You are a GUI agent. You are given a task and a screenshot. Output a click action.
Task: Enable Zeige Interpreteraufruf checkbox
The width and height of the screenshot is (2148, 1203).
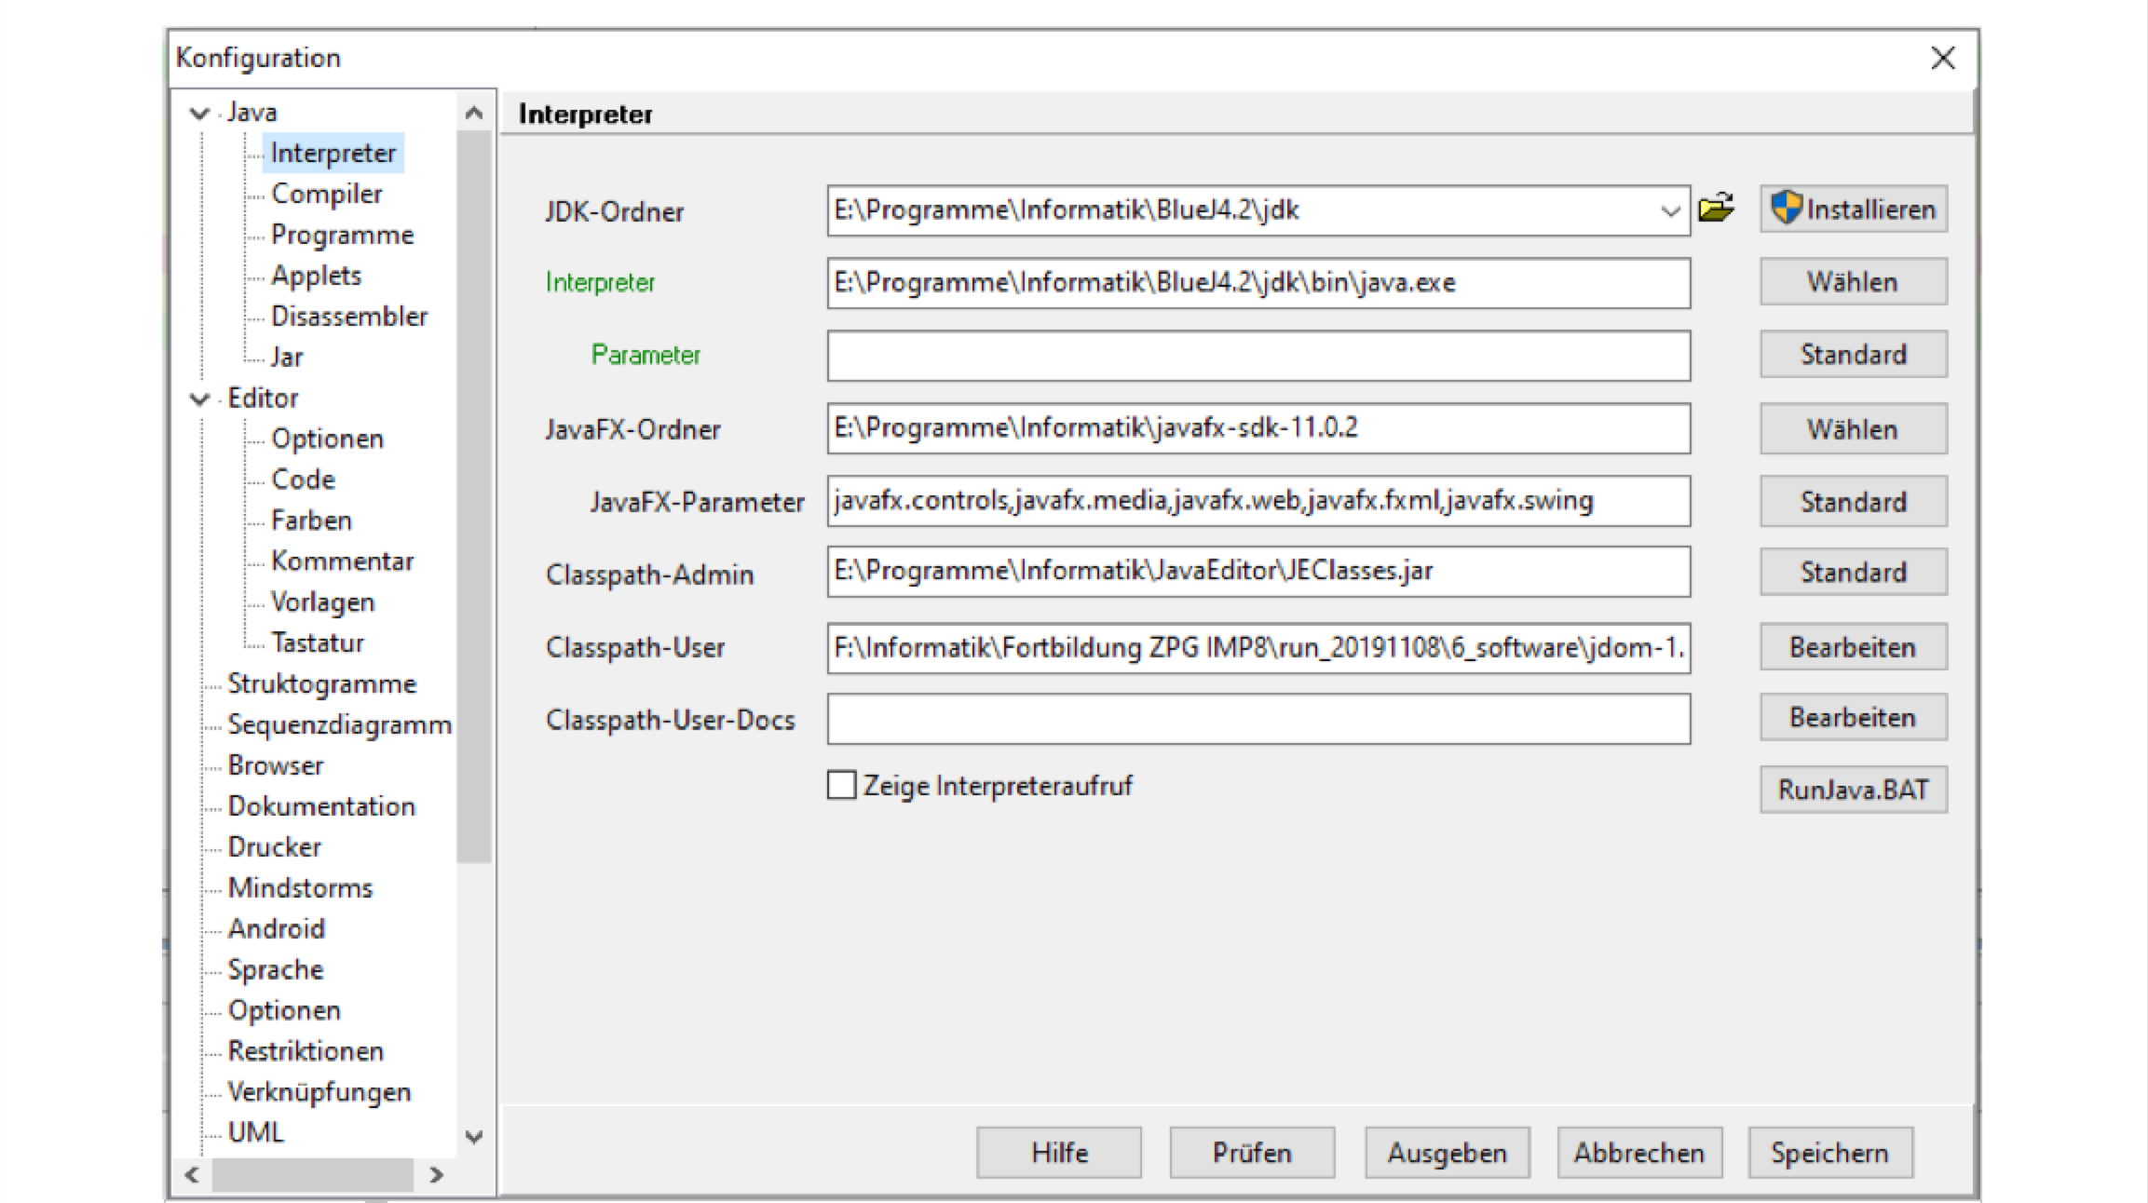[x=841, y=785]
